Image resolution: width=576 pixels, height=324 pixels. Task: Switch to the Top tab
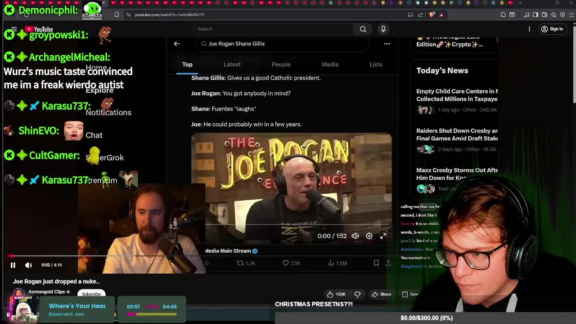[x=187, y=64]
